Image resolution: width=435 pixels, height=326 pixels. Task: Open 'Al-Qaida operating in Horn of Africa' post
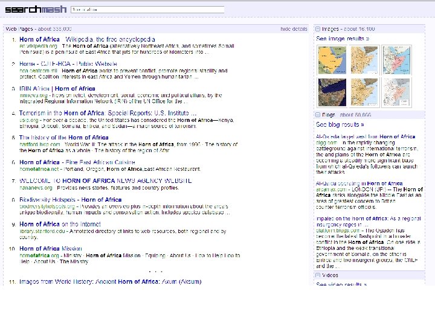point(359,184)
